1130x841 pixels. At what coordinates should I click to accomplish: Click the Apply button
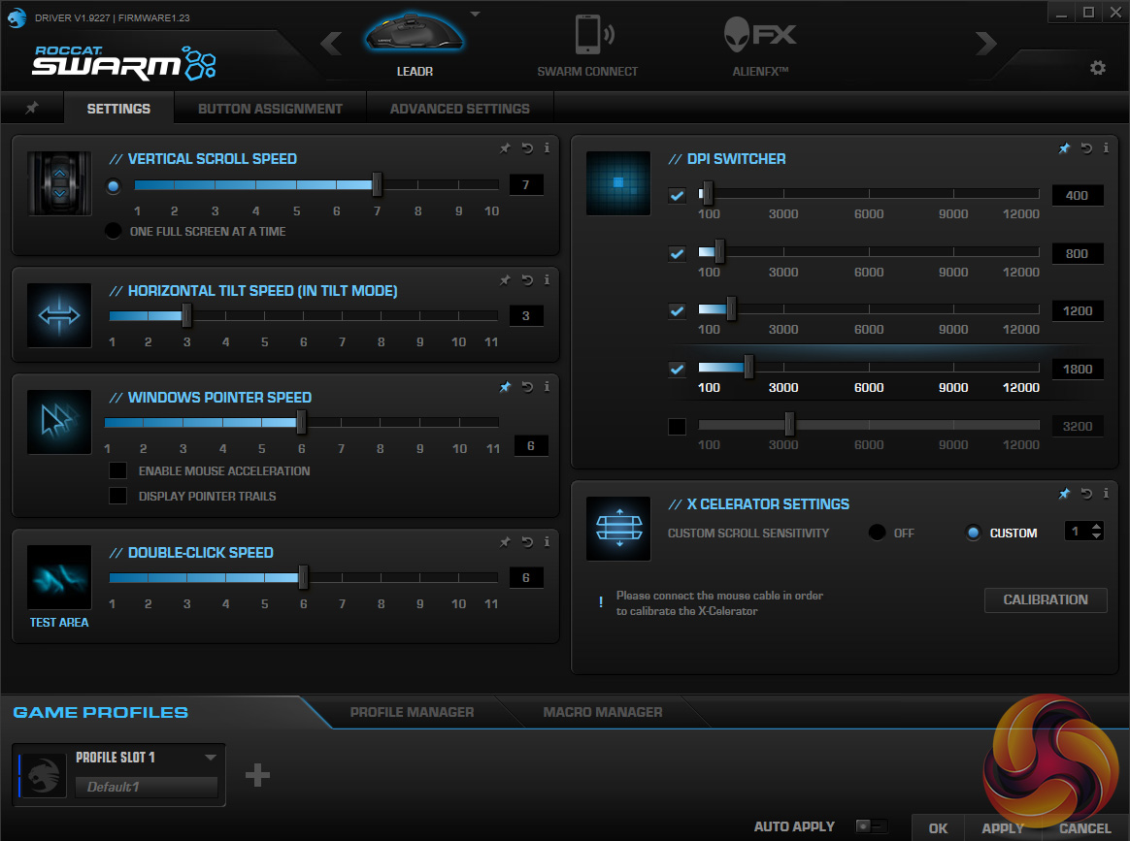pos(1003,828)
